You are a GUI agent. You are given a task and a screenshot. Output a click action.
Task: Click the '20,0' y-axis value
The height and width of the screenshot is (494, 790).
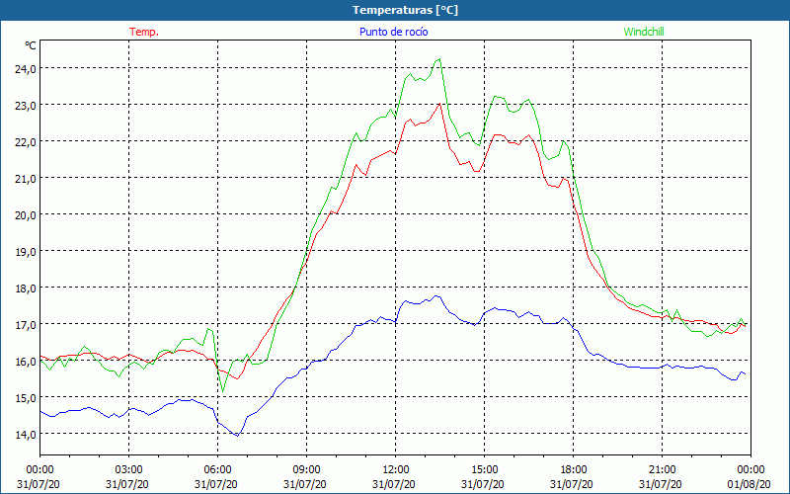pos(26,214)
